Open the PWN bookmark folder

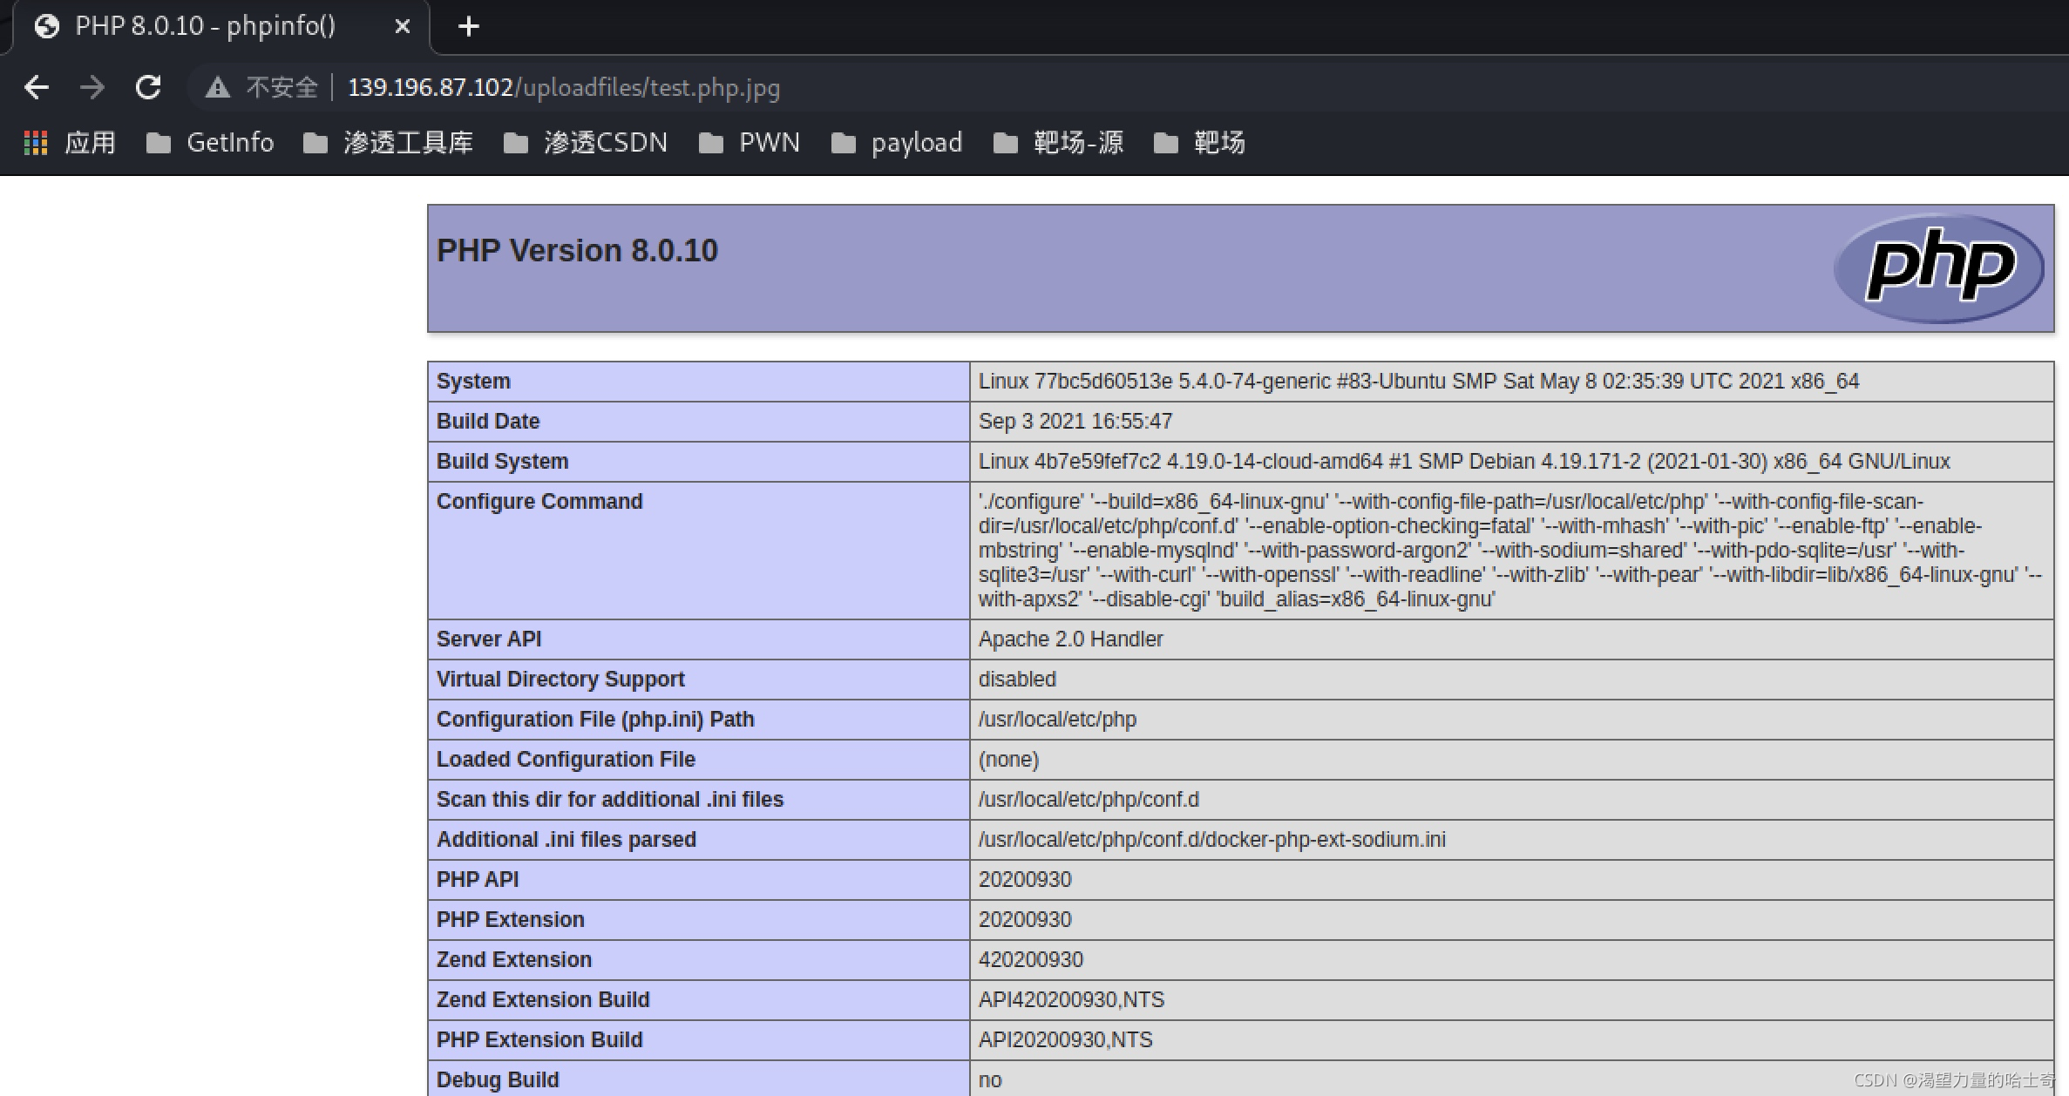coord(750,143)
